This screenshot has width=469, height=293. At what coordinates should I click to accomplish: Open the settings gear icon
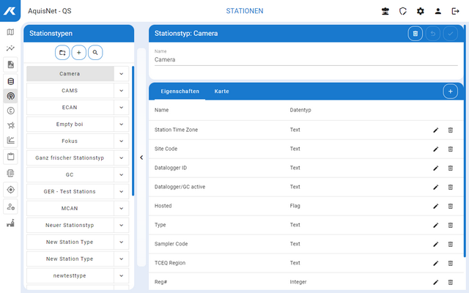420,11
